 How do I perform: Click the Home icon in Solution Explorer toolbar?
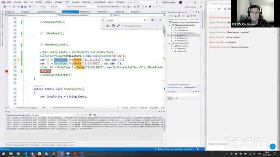pos(175,16)
